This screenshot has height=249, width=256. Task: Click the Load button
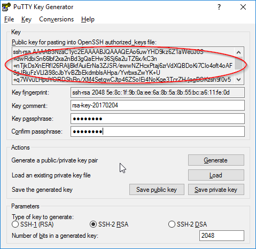(x=216, y=175)
